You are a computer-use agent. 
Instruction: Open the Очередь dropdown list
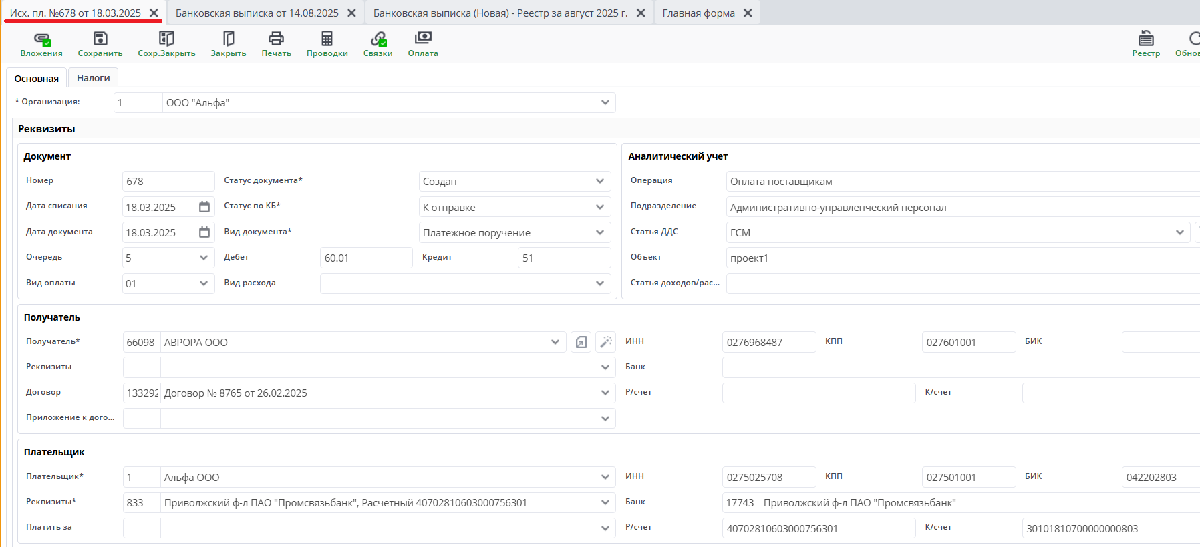pos(204,258)
